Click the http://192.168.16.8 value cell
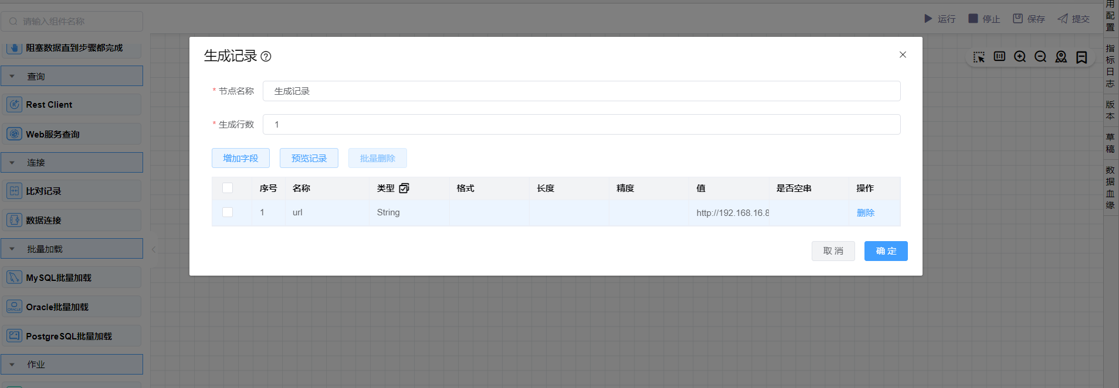 pyautogui.click(x=729, y=212)
